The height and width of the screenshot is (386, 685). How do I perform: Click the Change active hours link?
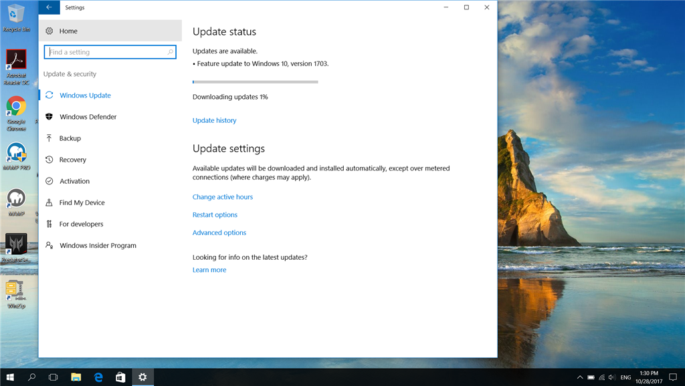click(223, 197)
